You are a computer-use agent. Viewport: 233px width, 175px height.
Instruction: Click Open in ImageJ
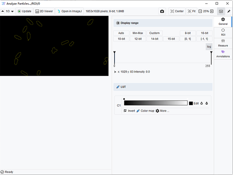[69, 11]
